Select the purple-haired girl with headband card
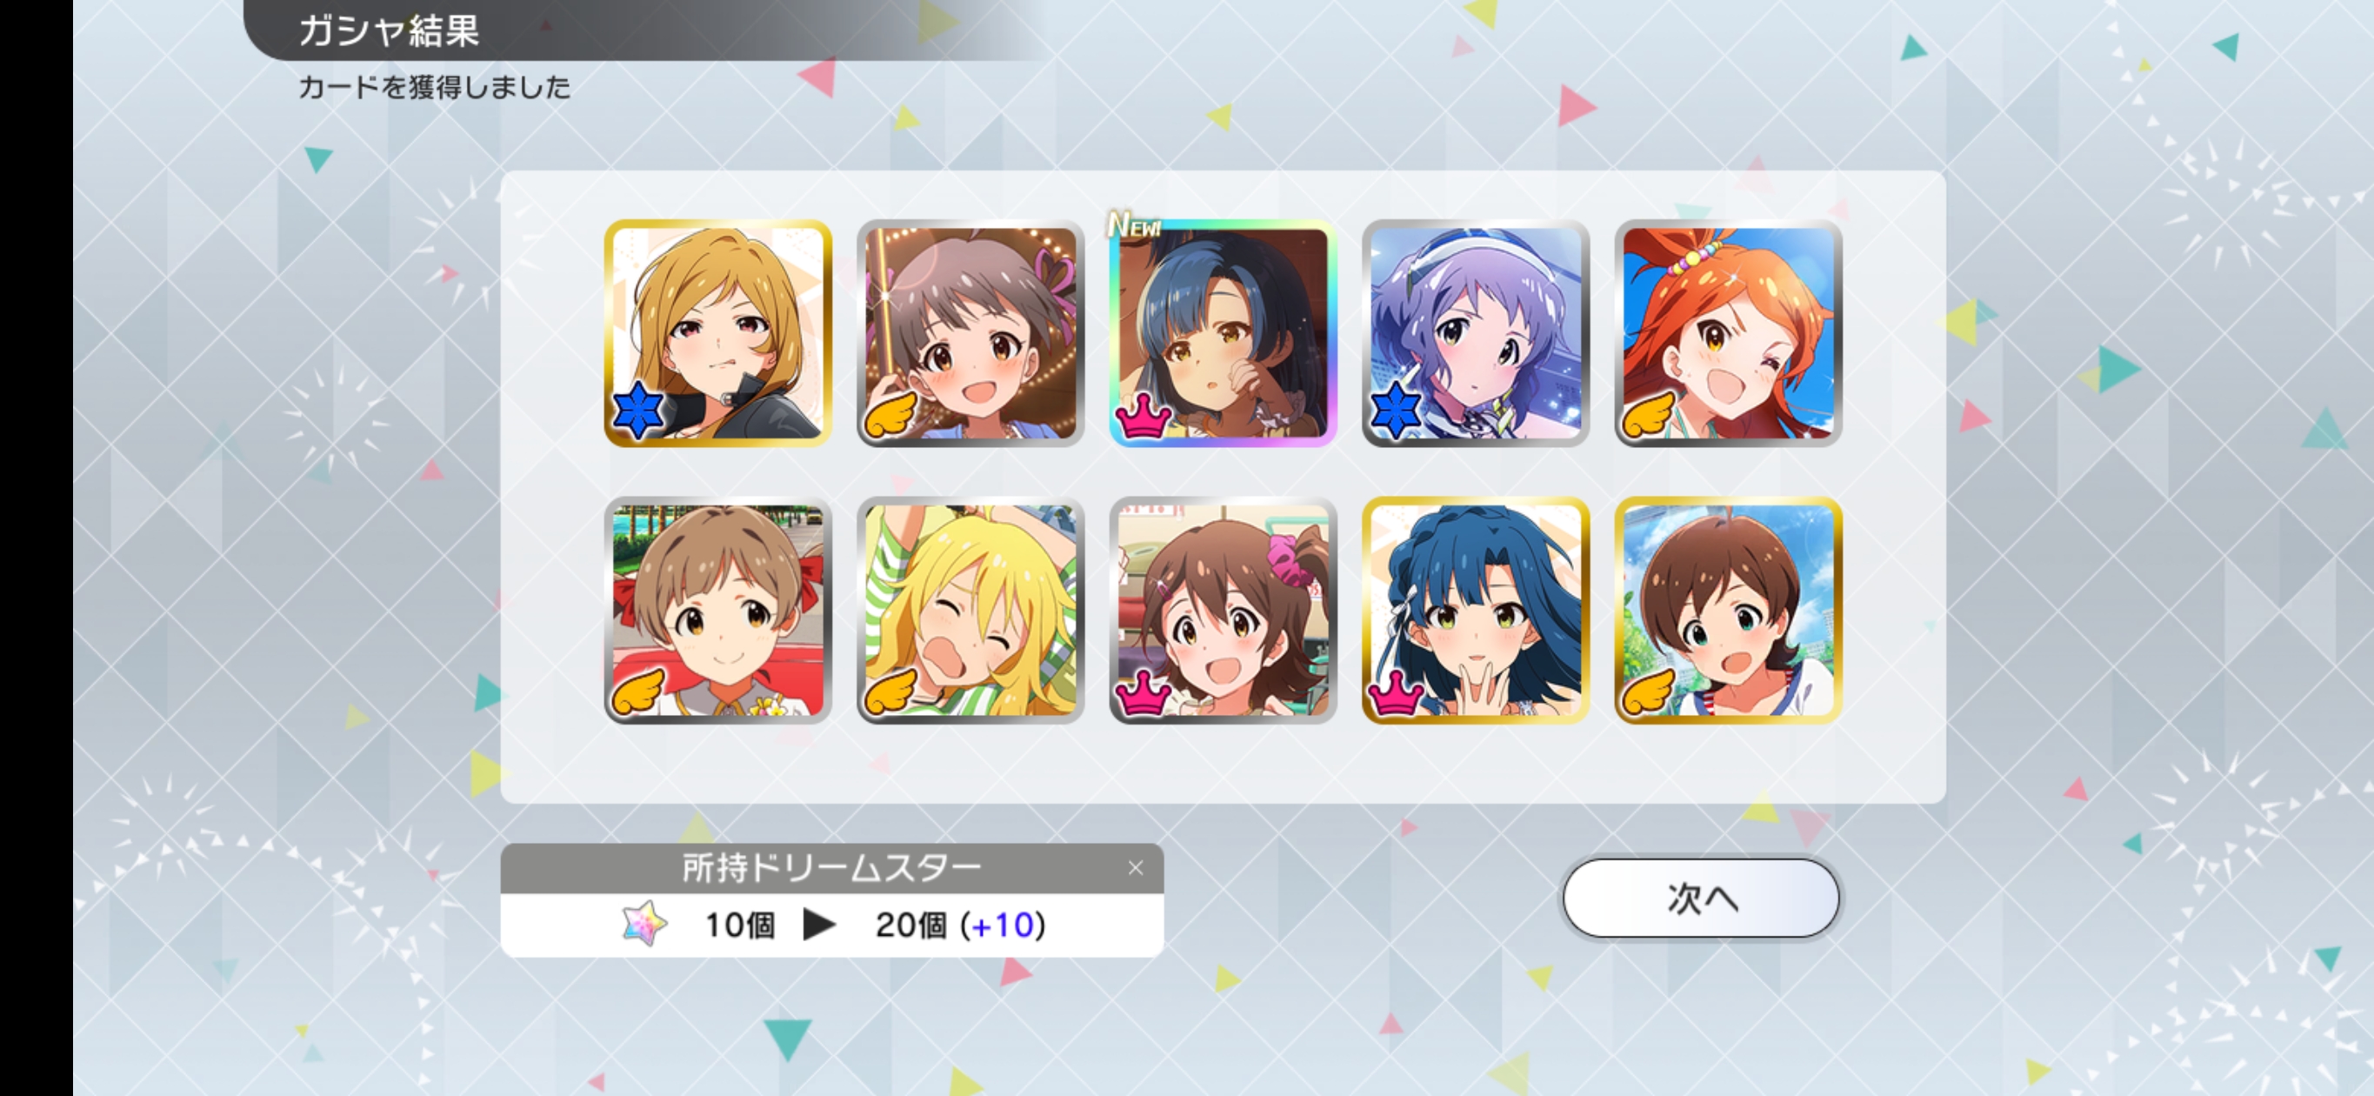2374x1096 pixels. point(1476,333)
